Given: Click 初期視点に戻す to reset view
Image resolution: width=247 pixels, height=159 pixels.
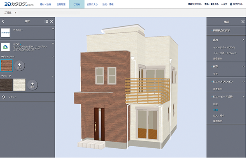Looking at the screenshot, I should [x=221, y=30].
